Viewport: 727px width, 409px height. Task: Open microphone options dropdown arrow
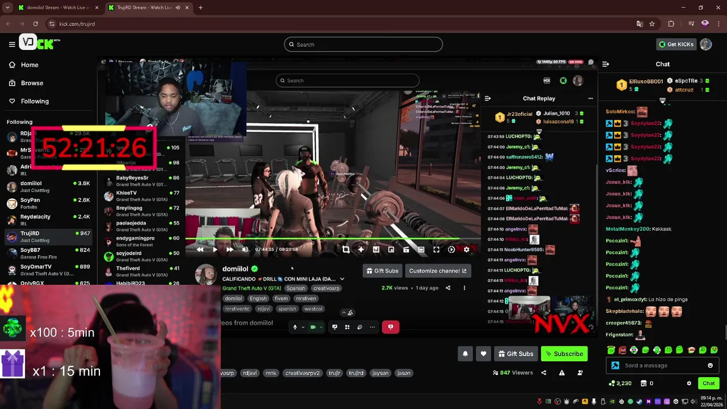coord(303,327)
